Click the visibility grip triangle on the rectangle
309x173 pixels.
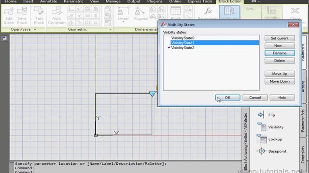(x=152, y=94)
